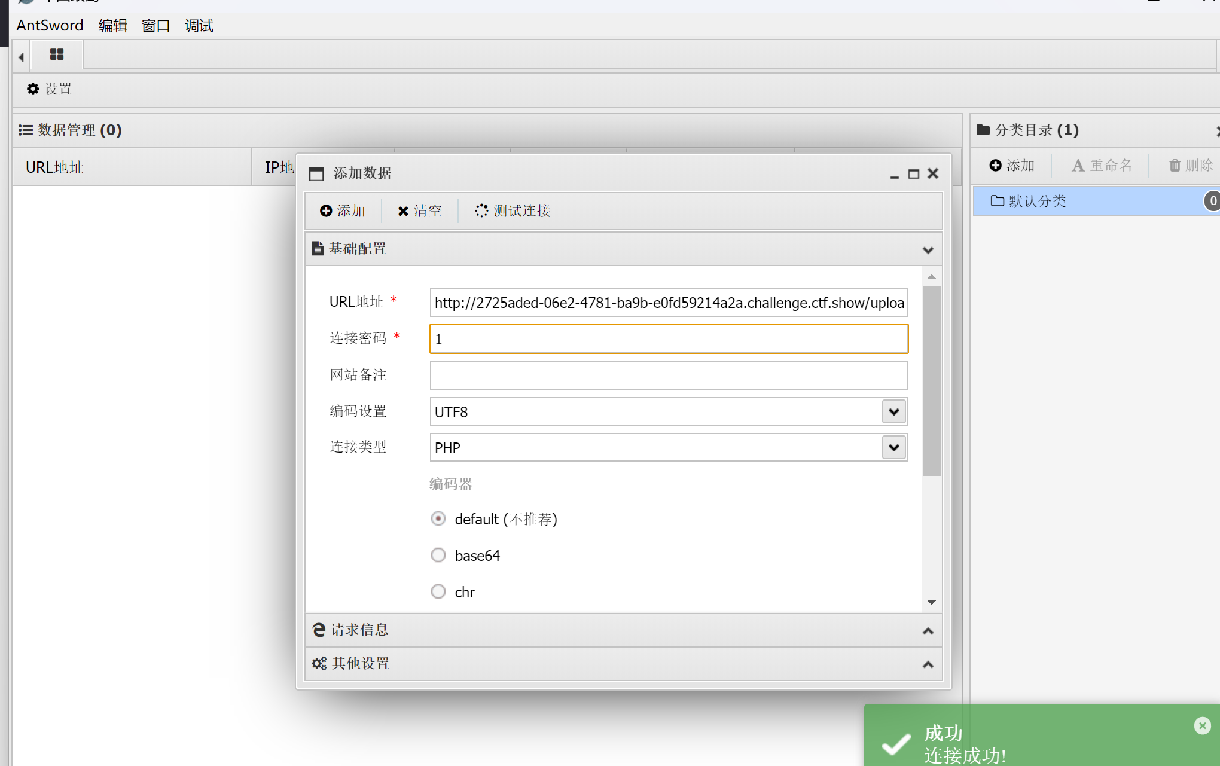Open the 窗口 menu
Screen dimensions: 1220x766
156,25
